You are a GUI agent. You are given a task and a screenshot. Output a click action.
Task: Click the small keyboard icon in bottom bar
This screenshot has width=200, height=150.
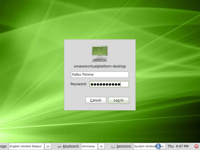[59, 146]
